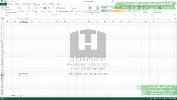The width and height of the screenshot is (177, 100).
Task: Open General number format dropdown
Action: pos(84,8)
